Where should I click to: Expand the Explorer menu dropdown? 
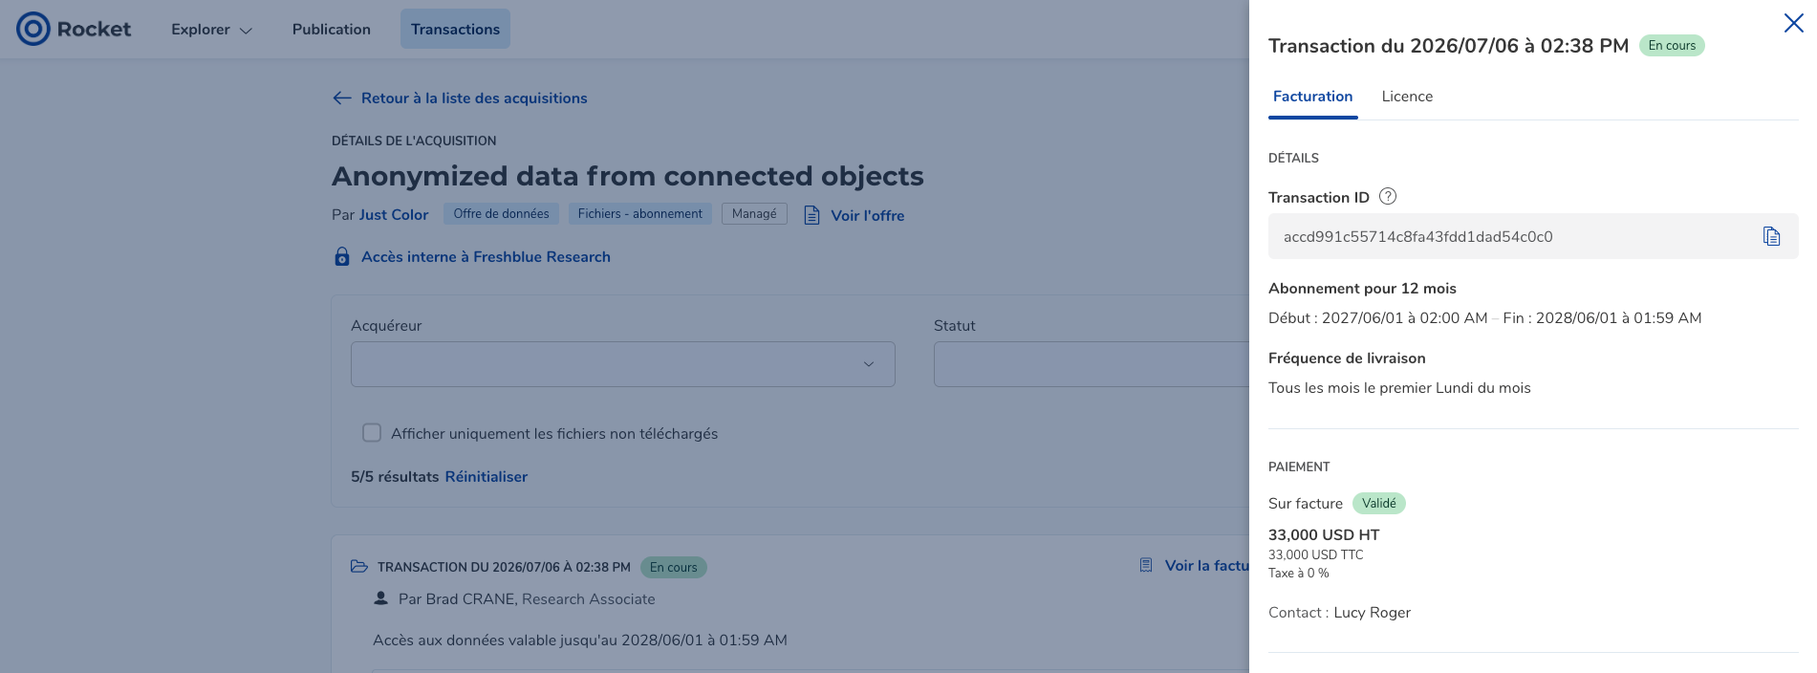211,29
